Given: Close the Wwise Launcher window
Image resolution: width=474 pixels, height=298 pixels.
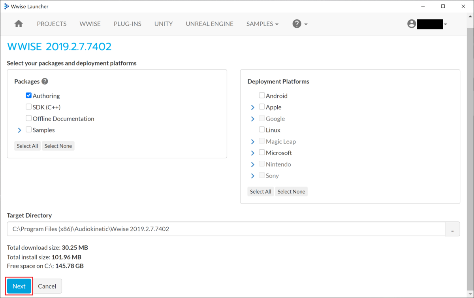Looking at the screenshot, I should pos(463,6).
